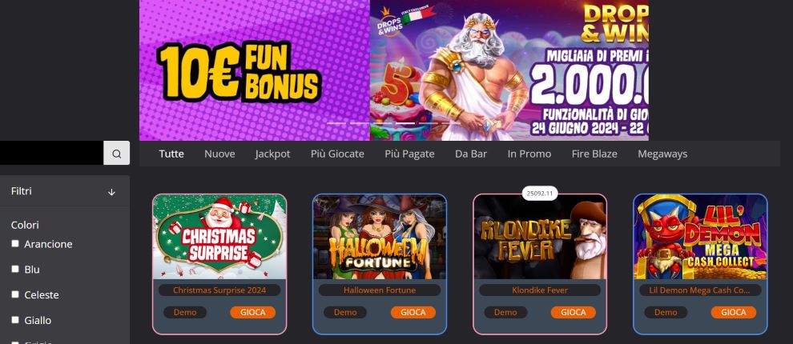
Task: Enable the Celeste color checkbox
Action: [15, 294]
